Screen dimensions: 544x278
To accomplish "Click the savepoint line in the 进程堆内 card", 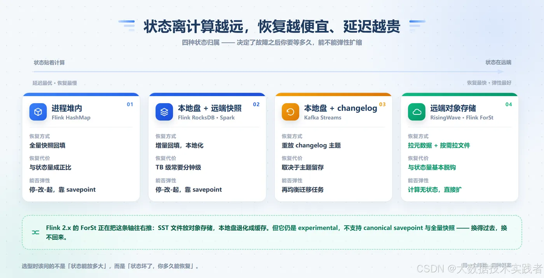I will [x=63, y=190].
